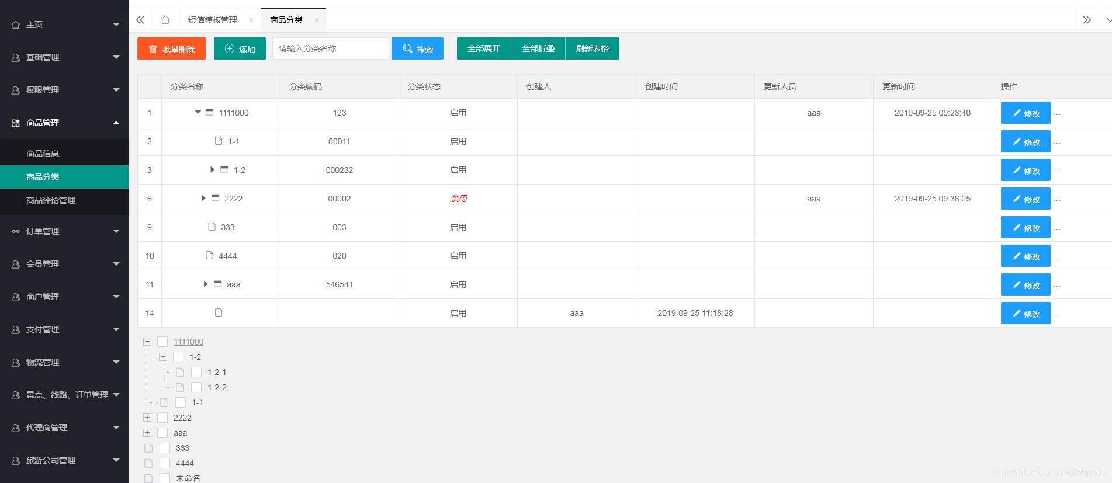Click the 物流管理 sidebar icon
1112x483 pixels.
(16, 362)
